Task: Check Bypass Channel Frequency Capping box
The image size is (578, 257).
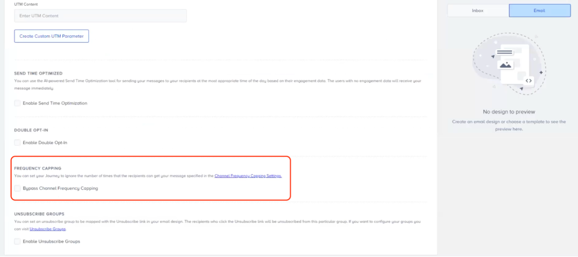Action: [17, 188]
